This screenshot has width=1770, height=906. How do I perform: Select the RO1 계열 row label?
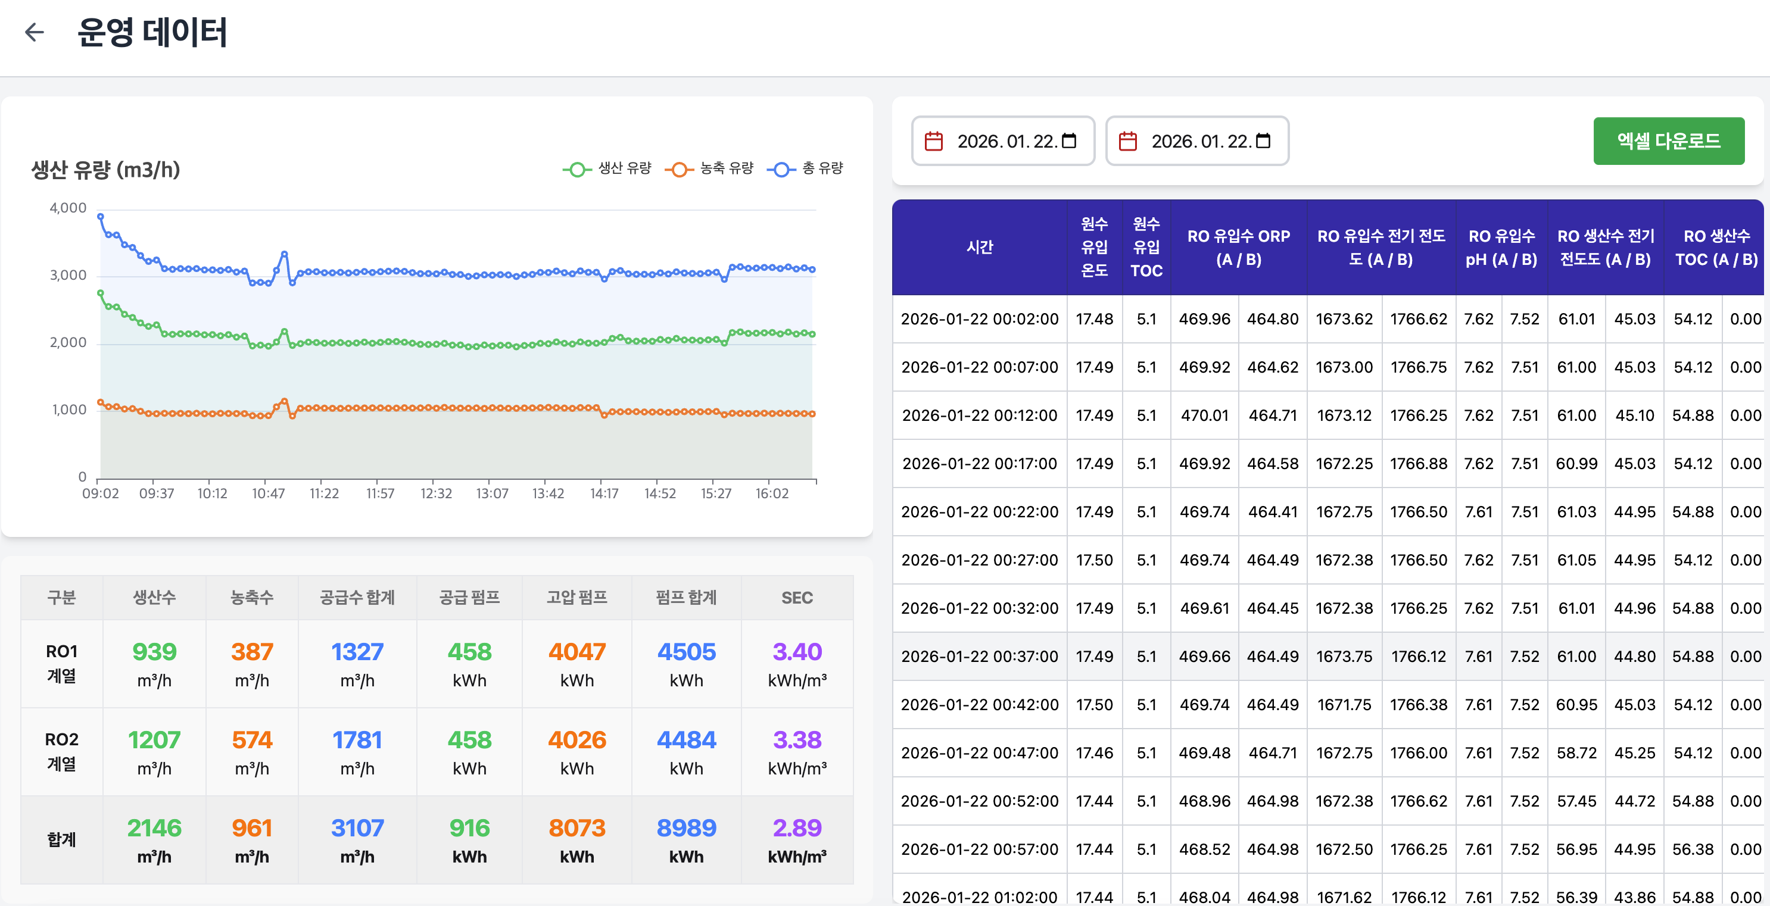tap(62, 664)
